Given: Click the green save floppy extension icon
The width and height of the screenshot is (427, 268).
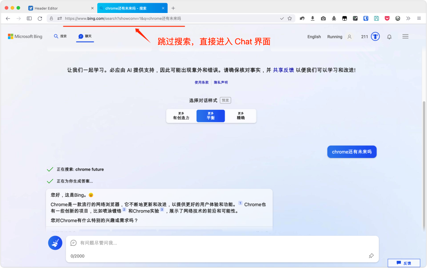Looking at the screenshot, I should click(376, 19).
